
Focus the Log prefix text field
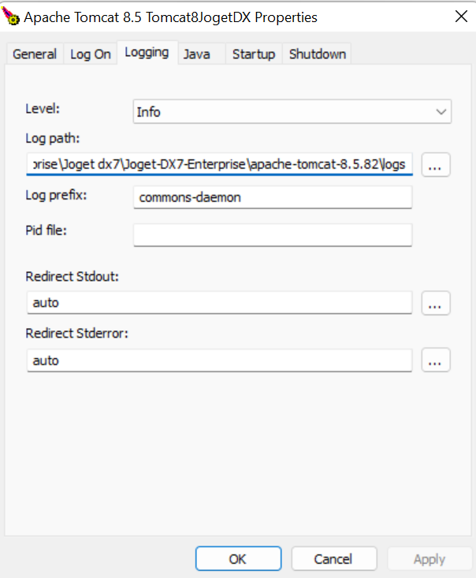(x=273, y=197)
